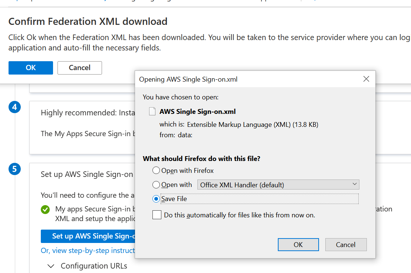This screenshot has height=273, width=411.
Task: Expand the Configuration URLs section chevron
Action: click(x=51, y=266)
